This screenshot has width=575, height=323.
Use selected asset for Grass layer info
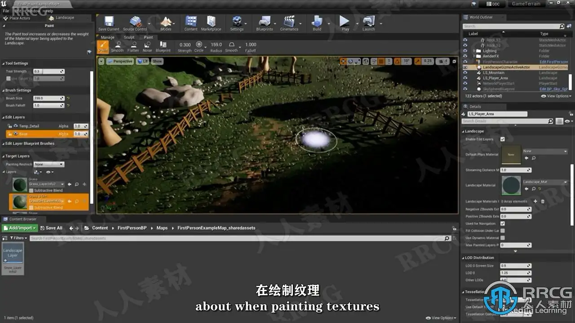(x=70, y=184)
